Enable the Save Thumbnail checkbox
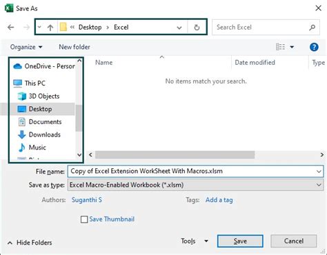The image size is (327, 255). pos(84,219)
